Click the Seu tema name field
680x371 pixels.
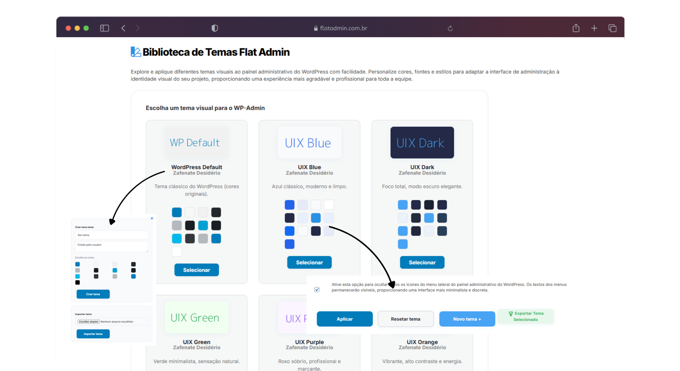pyautogui.click(x=112, y=235)
